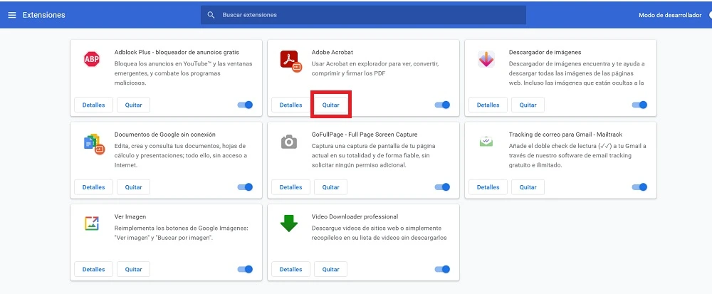Click Tracking de correo para Gmail title
The height and width of the screenshot is (294, 712).
tap(565, 135)
